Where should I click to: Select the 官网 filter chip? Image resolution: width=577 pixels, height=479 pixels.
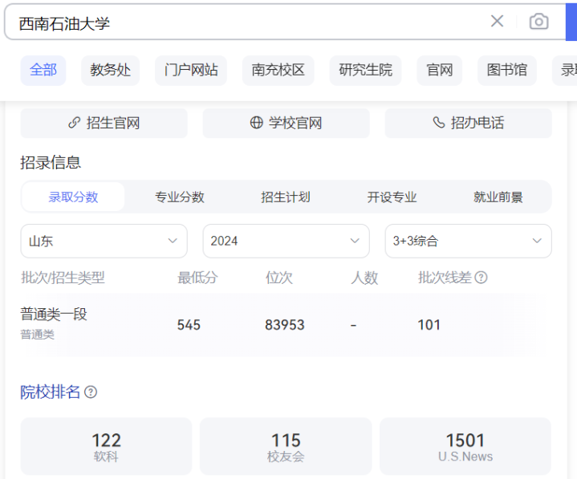click(440, 71)
